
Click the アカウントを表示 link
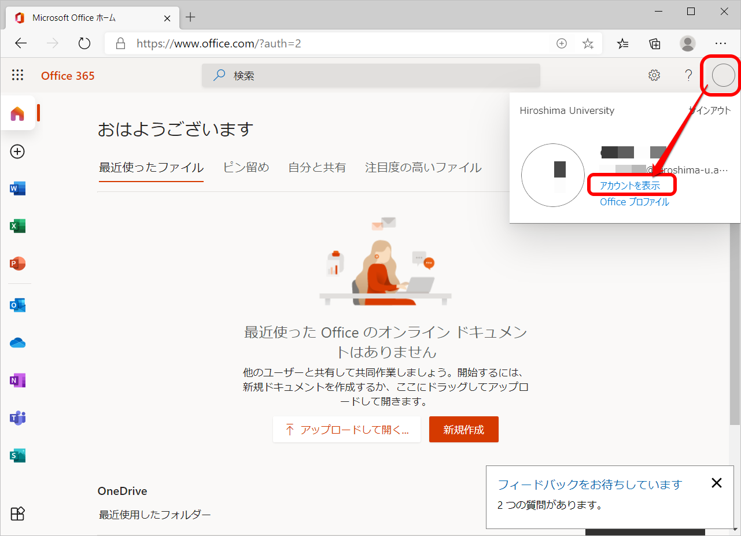coord(630,186)
